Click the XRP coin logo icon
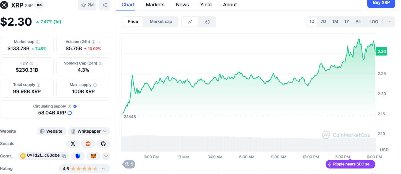Screen dimensions: 401x174 pyautogui.click(x=5, y=5)
